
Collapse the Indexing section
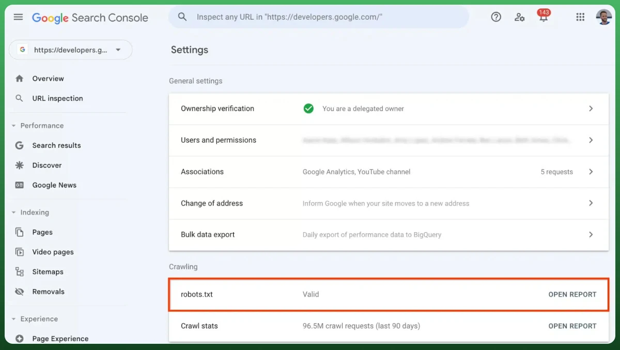pos(13,212)
